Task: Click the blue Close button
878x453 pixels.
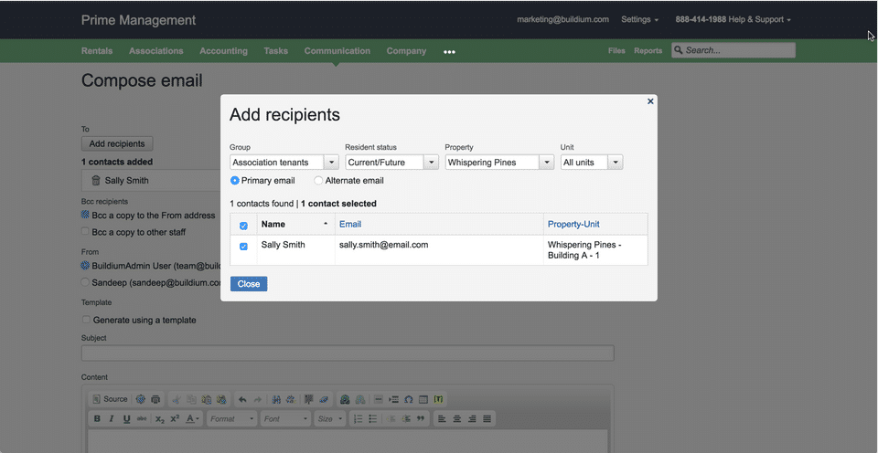Action: click(x=249, y=284)
